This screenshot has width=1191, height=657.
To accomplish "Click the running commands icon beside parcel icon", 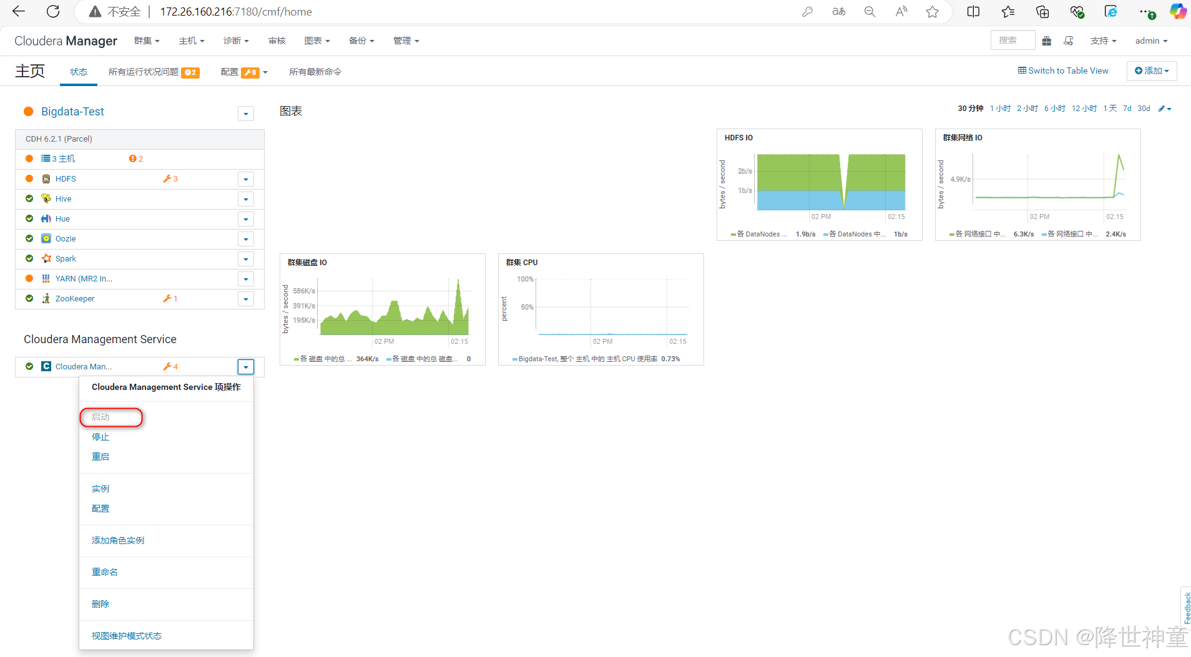I will tap(1068, 41).
